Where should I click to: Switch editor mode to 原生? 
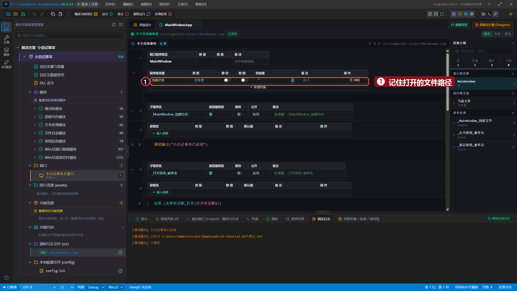coord(508,34)
